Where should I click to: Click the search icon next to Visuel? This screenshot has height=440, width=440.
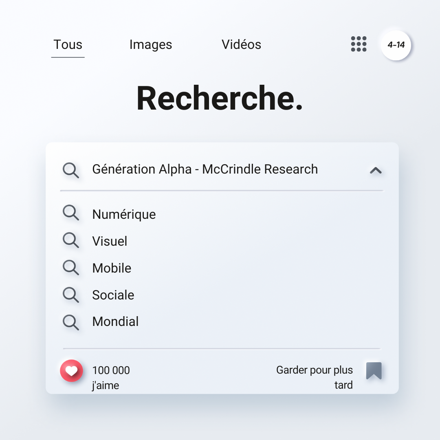click(70, 240)
